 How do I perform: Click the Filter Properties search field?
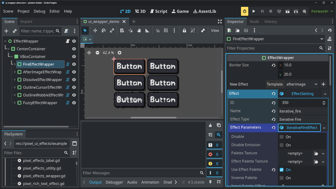(272, 48)
